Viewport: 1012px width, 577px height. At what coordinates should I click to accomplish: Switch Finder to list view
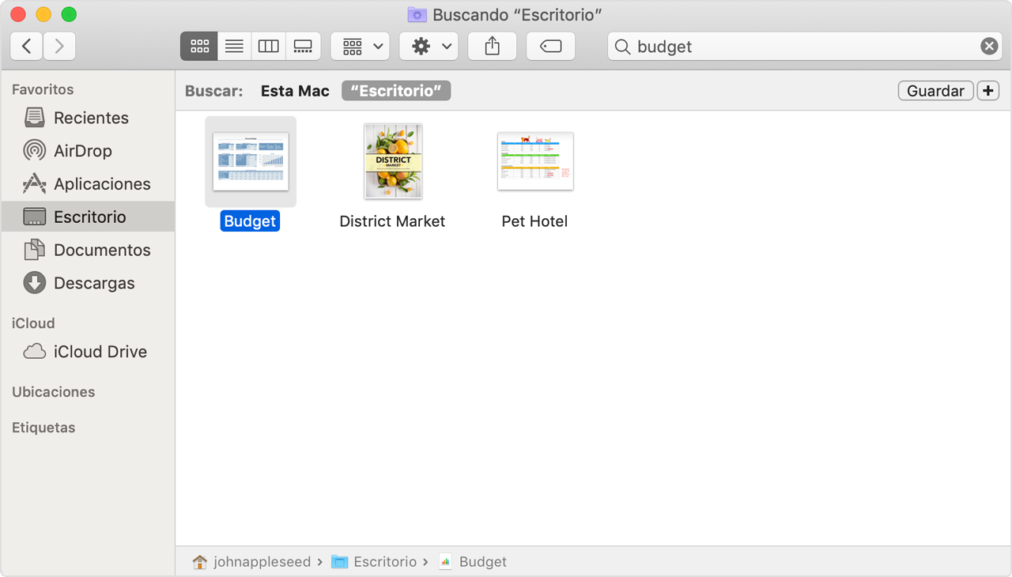(233, 46)
